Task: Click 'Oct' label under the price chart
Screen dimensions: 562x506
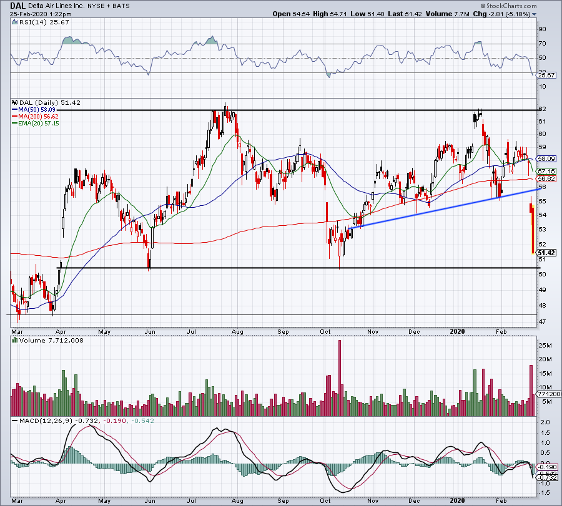Action: click(325, 331)
